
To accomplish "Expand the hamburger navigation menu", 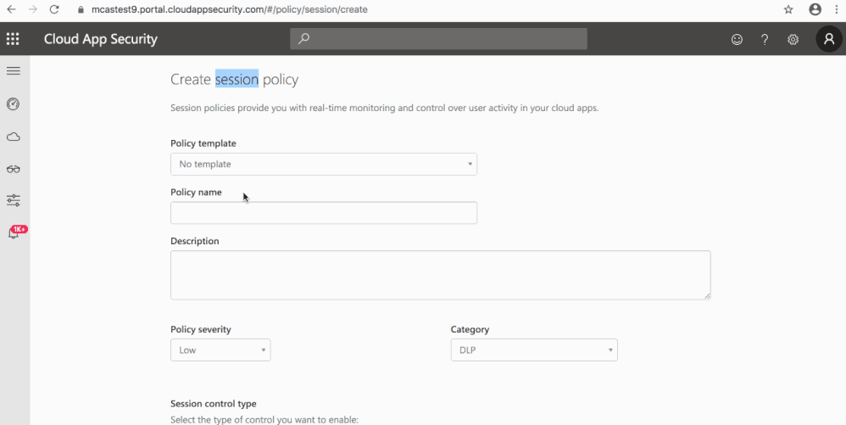I will 14,70.
